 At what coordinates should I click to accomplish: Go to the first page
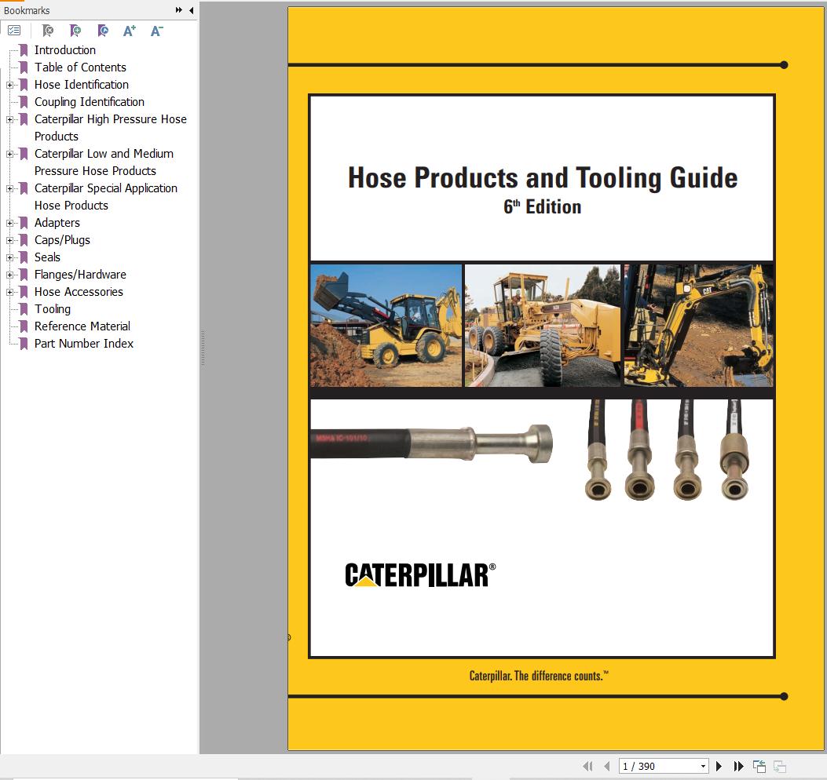(587, 766)
